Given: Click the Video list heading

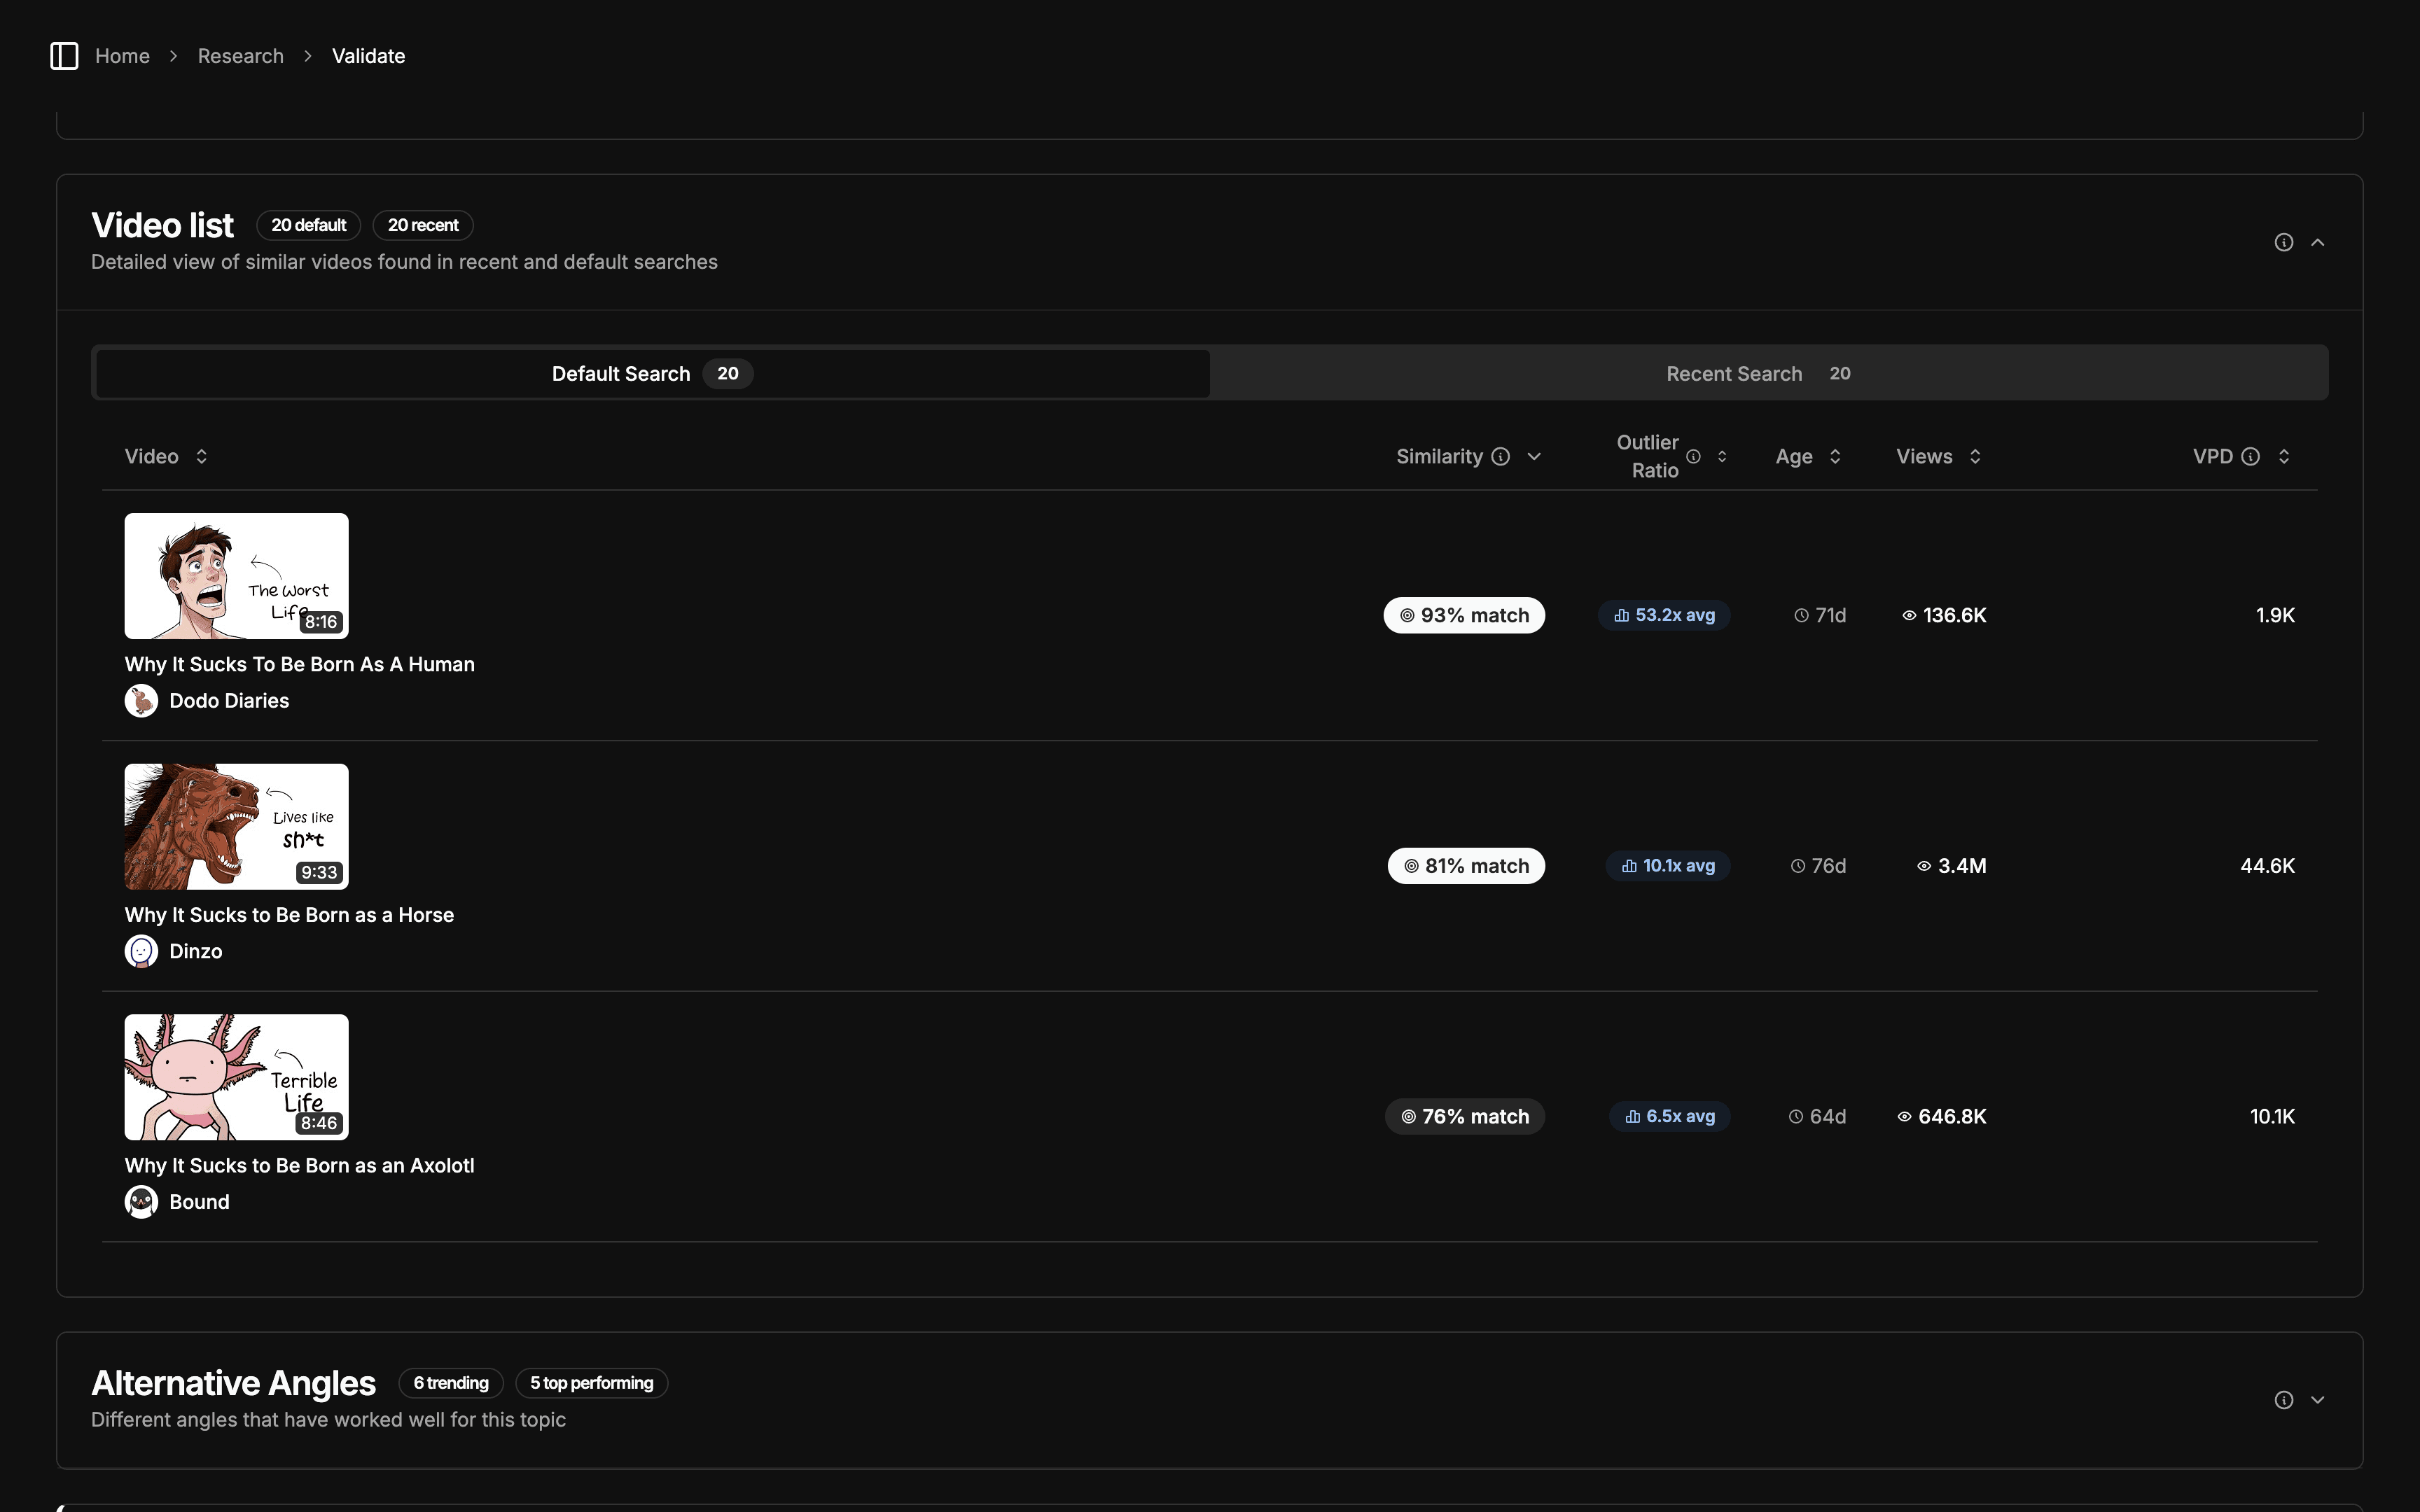Looking at the screenshot, I should pos(162,225).
